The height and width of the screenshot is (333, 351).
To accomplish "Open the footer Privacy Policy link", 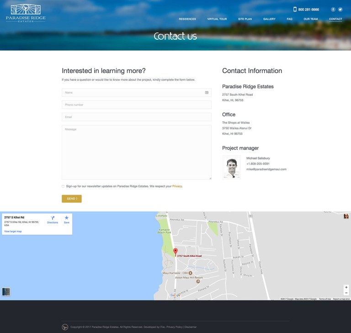I will [x=175, y=327].
